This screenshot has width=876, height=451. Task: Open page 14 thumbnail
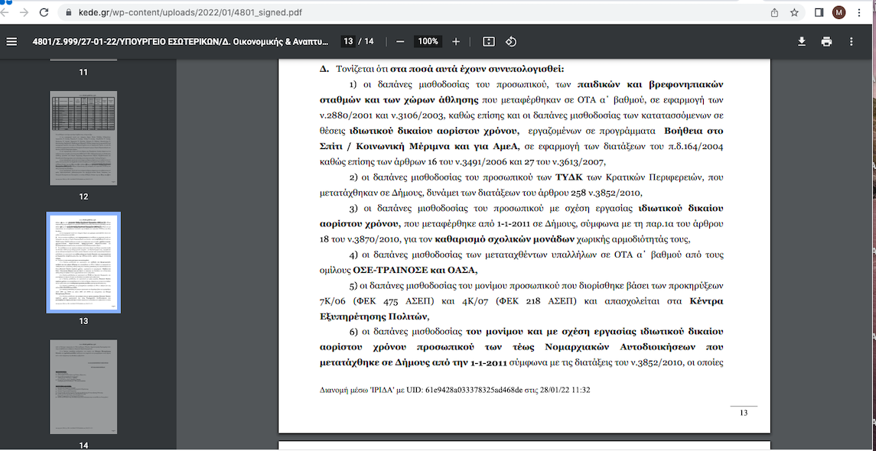83,386
